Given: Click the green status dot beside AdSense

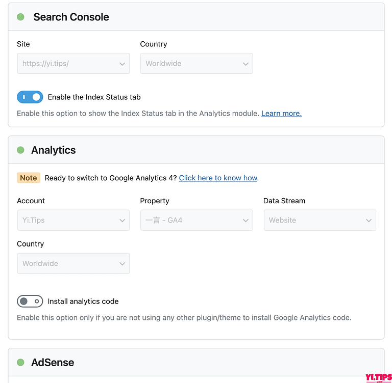Looking at the screenshot, I should pos(20,362).
